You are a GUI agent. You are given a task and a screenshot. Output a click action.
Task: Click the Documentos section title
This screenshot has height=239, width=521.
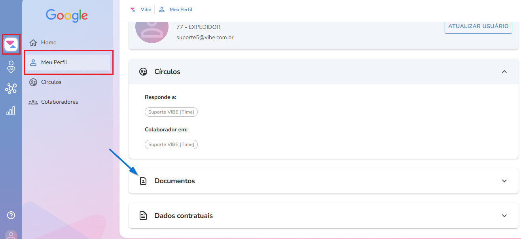tap(174, 181)
